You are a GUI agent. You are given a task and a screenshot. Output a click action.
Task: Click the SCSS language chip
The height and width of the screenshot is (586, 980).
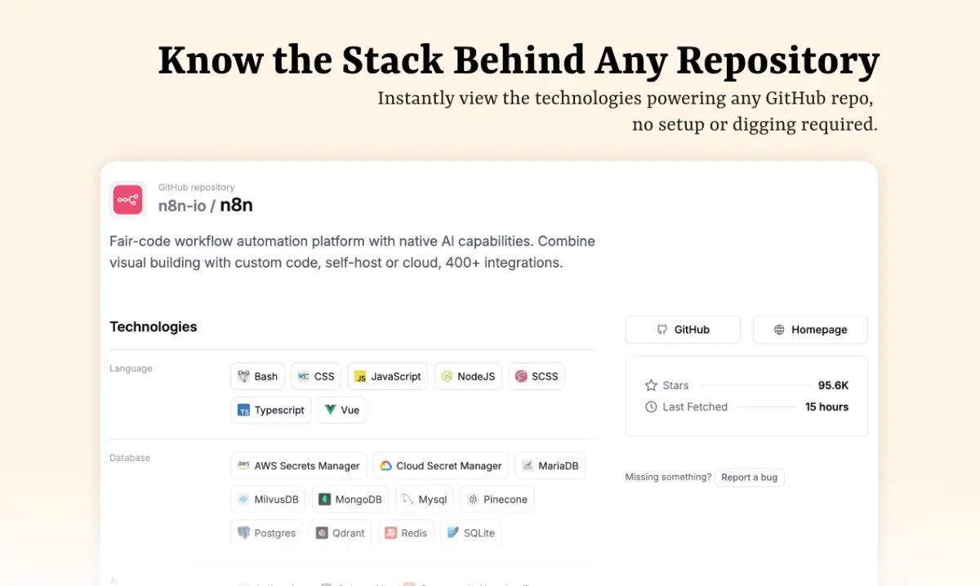pyautogui.click(x=537, y=376)
